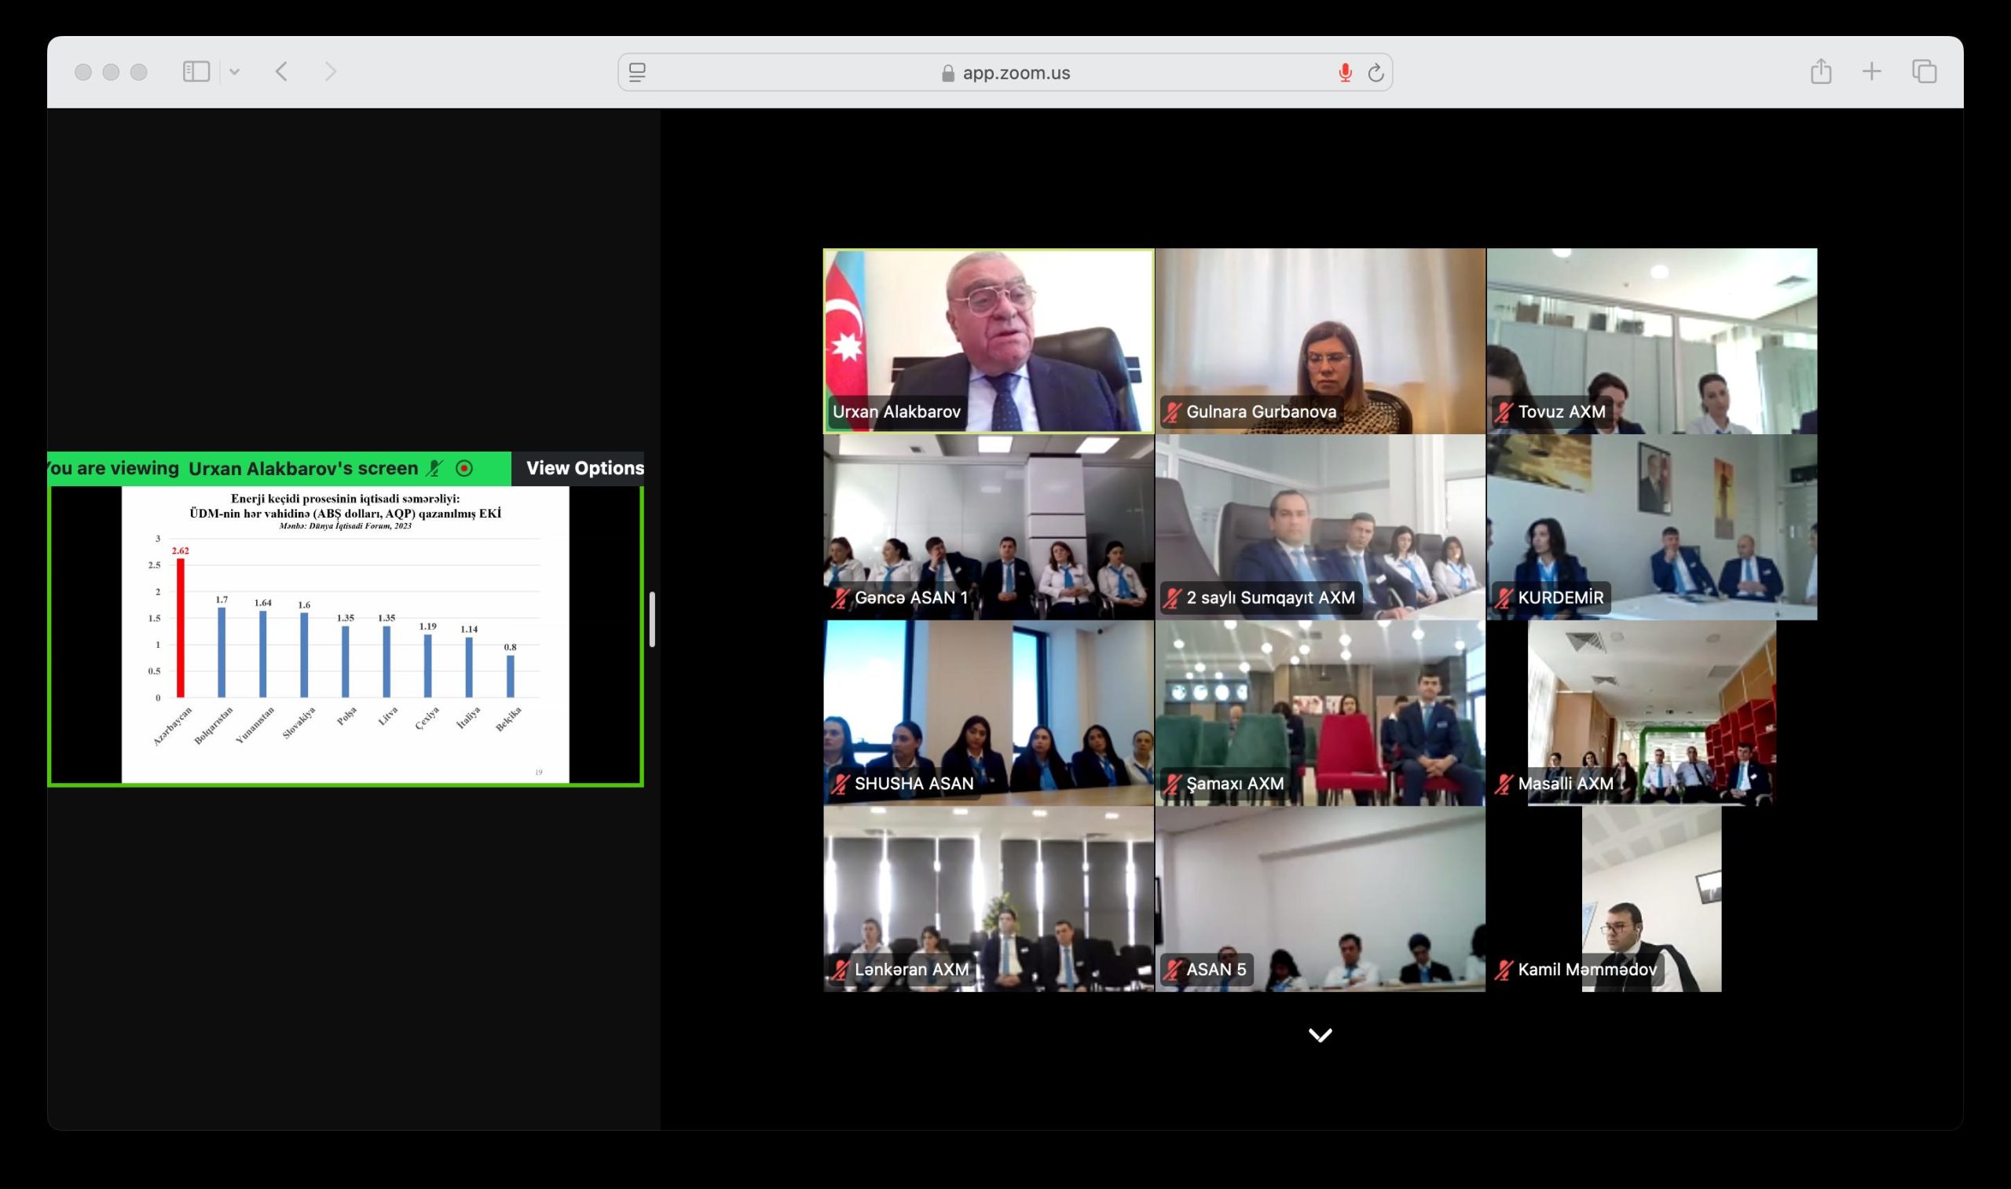The image size is (2011, 1189).
Task: Click the reader view icon in the address bar
Action: point(637,73)
